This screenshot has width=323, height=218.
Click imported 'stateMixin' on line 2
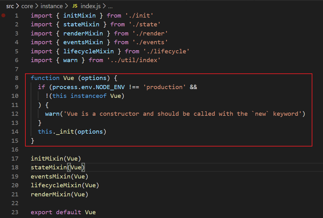pyautogui.click(x=81, y=24)
